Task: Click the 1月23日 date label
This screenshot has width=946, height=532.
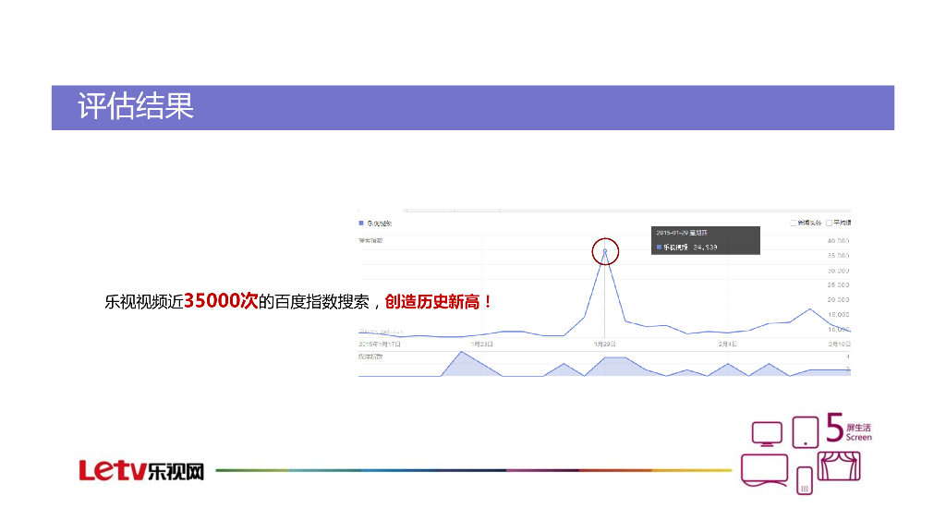Action: click(x=482, y=345)
